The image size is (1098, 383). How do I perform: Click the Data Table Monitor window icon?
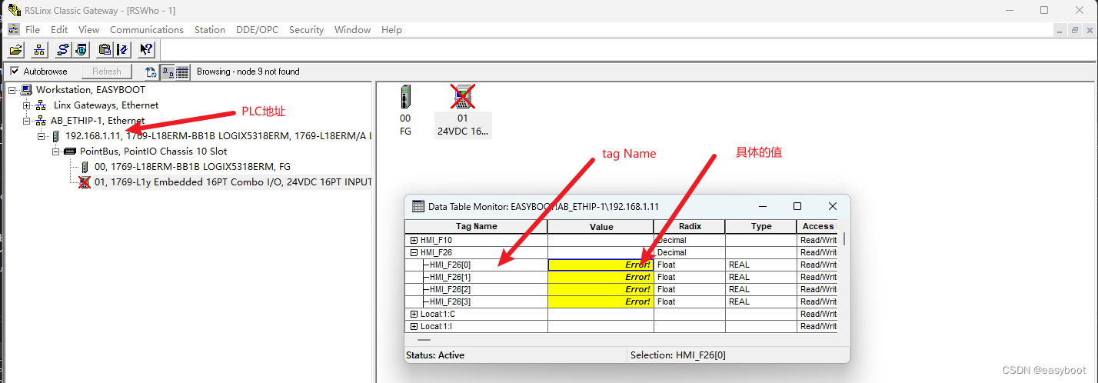(x=418, y=206)
